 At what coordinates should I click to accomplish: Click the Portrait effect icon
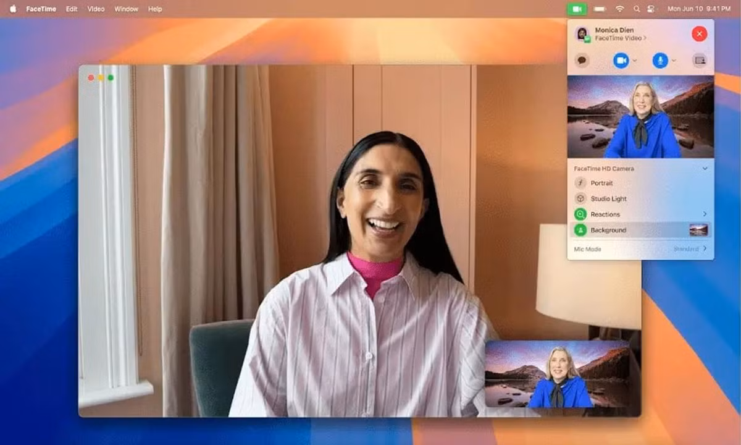click(x=579, y=183)
